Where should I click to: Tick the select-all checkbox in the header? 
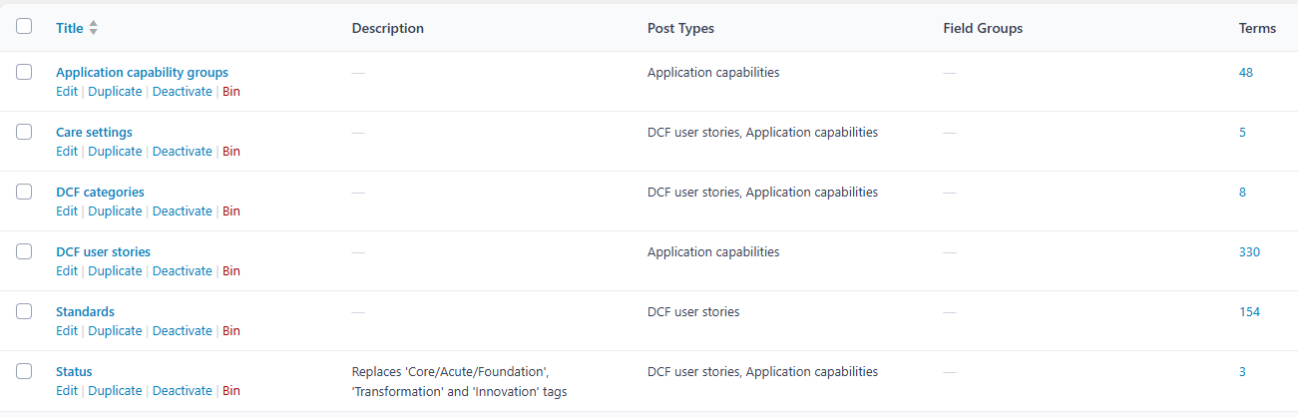(24, 27)
